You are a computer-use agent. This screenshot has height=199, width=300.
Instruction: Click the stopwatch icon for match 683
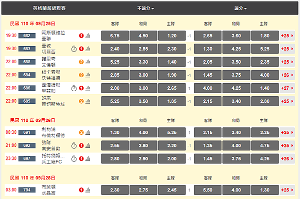pyautogui.click(x=74, y=49)
